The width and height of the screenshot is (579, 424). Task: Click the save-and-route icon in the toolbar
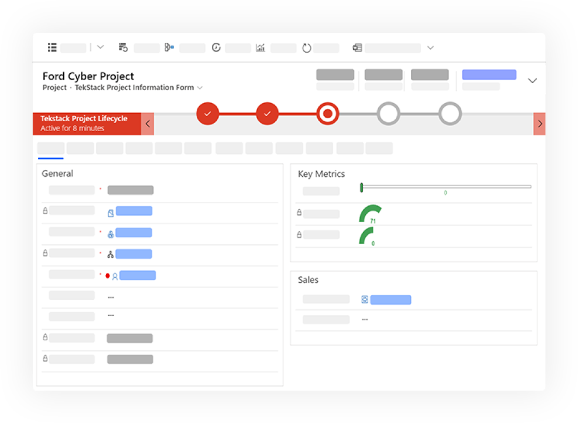click(x=122, y=47)
